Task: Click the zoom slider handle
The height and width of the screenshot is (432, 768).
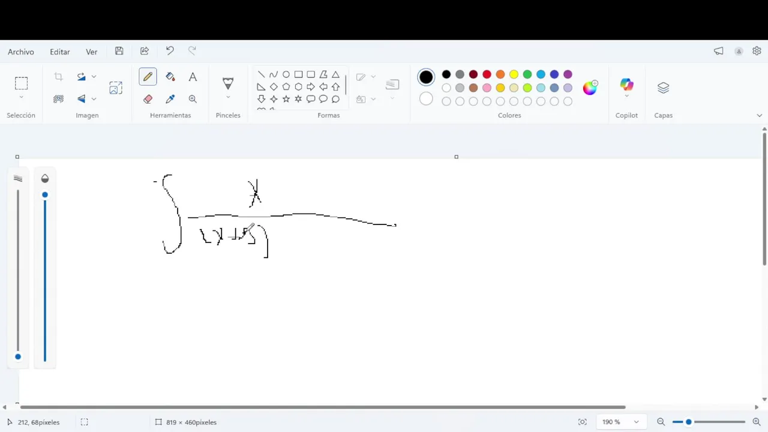Action: pos(689,422)
